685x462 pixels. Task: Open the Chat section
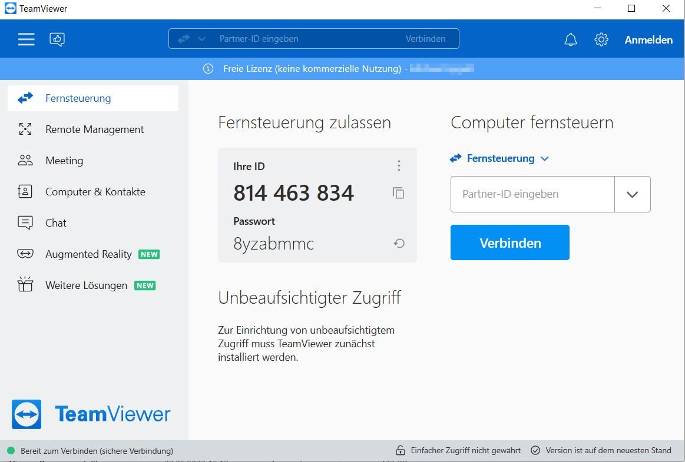point(56,223)
